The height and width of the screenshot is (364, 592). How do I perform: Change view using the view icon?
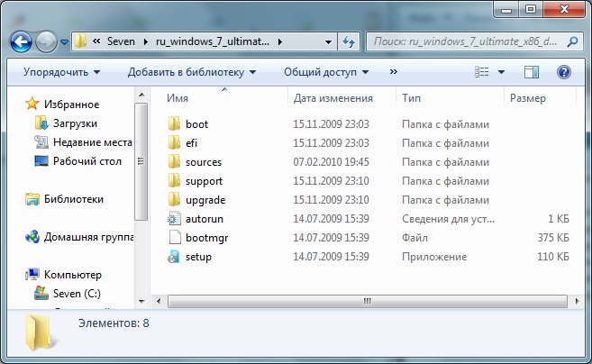click(x=482, y=72)
